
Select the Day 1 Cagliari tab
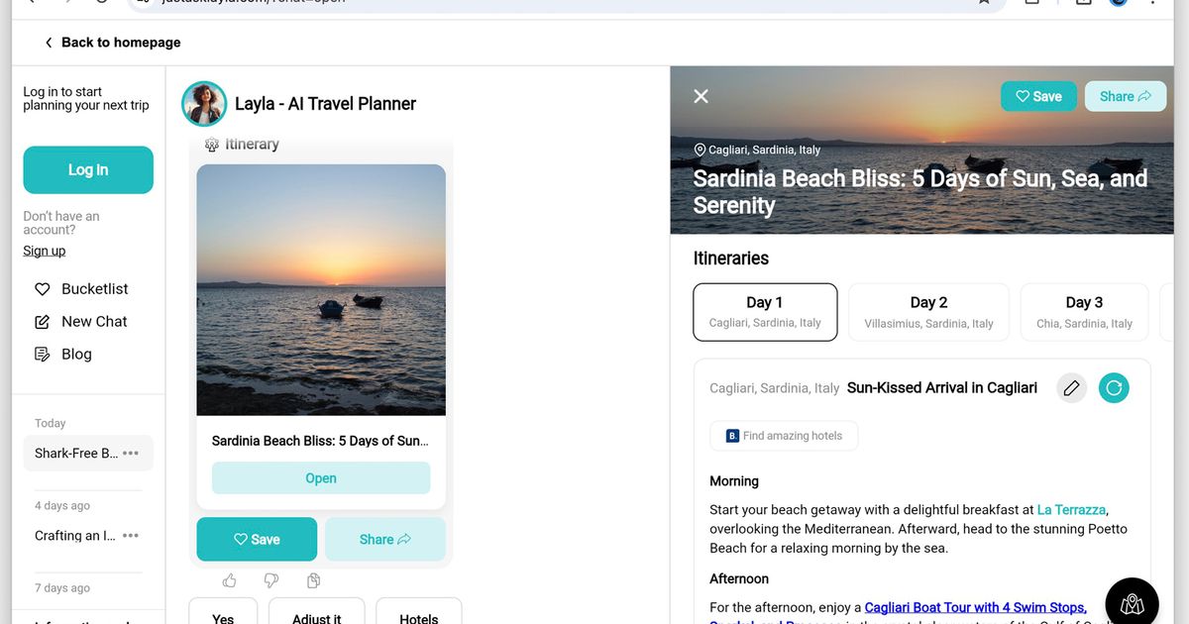coord(765,312)
